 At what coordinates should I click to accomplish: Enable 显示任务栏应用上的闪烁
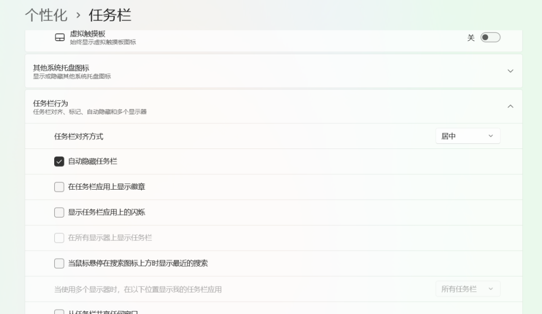pos(60,212)
